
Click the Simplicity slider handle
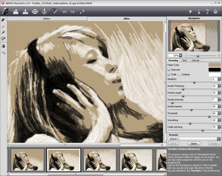coord(194,82)
